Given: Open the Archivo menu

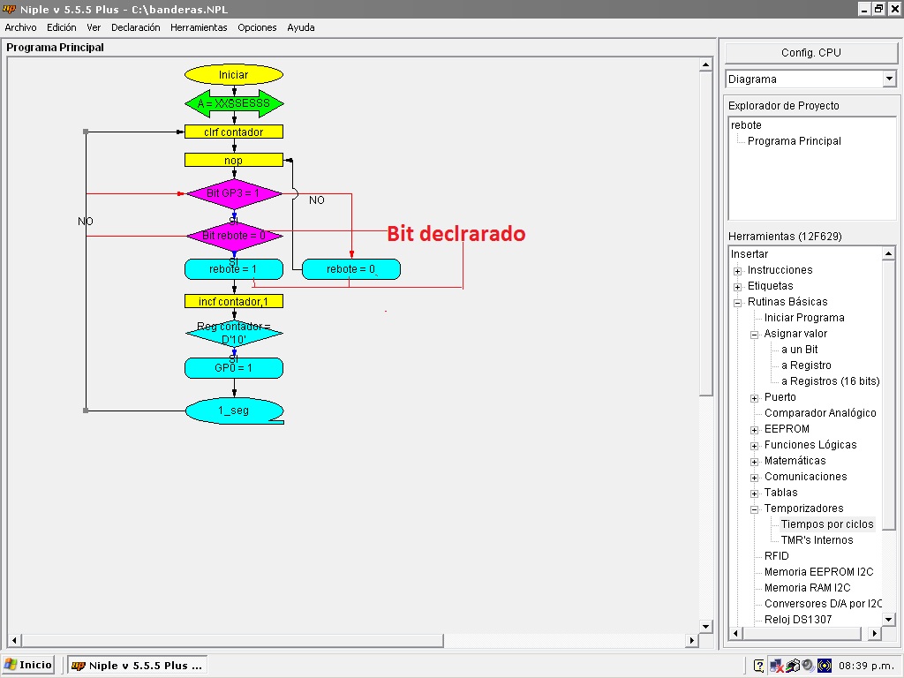Looking at the screenshot, I should [x=21, y=27].
